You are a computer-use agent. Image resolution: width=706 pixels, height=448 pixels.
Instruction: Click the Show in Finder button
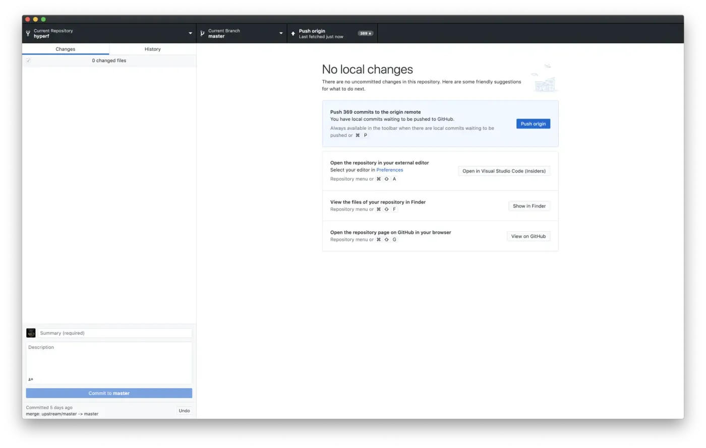[529, 206]
